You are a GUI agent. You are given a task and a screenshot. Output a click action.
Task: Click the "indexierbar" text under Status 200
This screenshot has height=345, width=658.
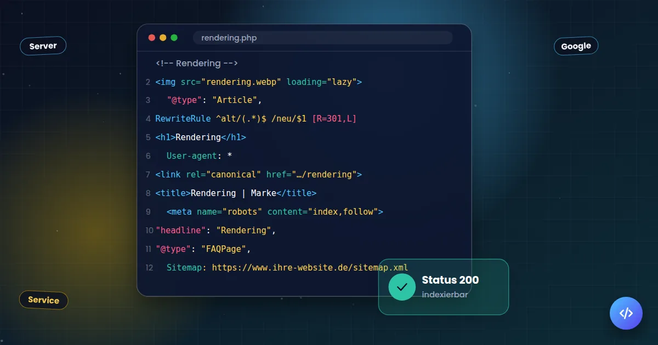[445, 295]
